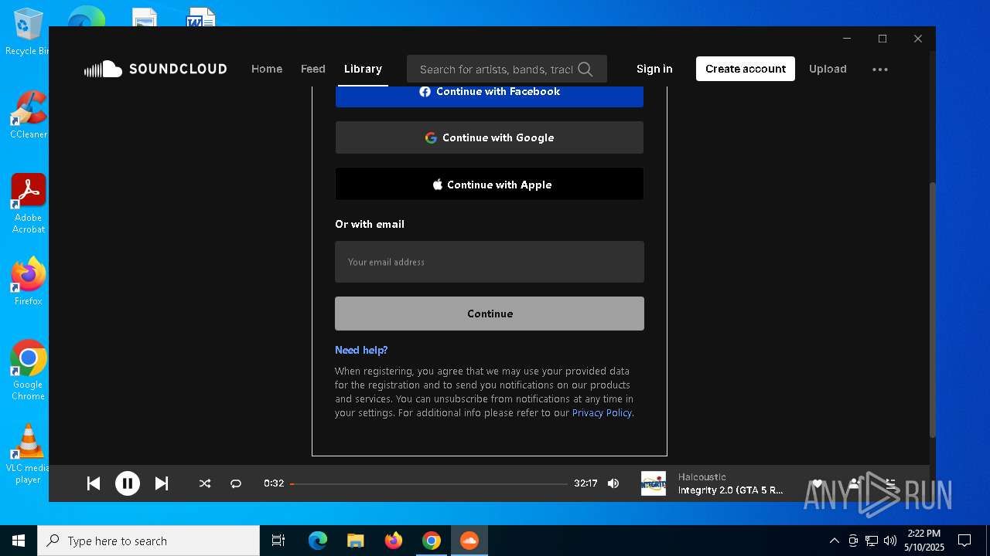Open Google Chrome desktop icon

28,371
